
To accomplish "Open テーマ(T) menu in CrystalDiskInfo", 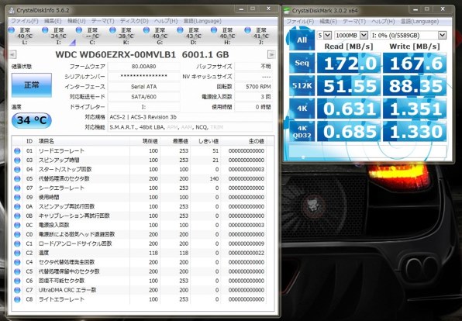I will coord(102,21).
